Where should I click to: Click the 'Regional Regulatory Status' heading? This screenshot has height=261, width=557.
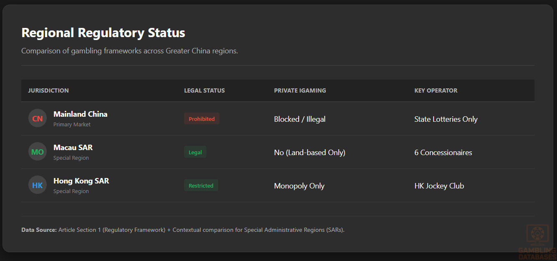[103, 33]
